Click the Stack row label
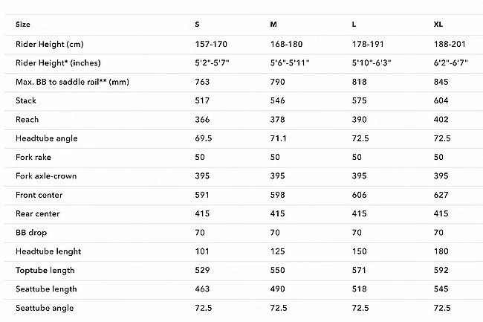The height and width of the screenshot is (322, 483). pyautogui.click(x=26, y=100)
